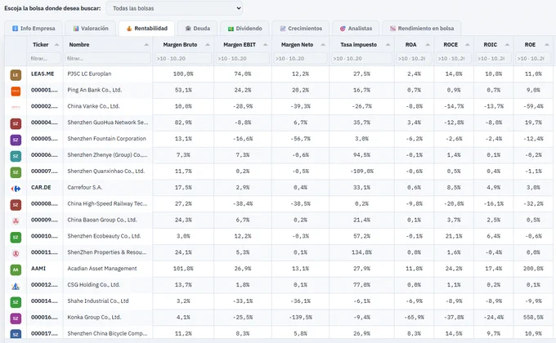Click the China Vanke logo icon
Viewport: 556px width, 343px height.
pyautogui.click(x=16, y=107)
